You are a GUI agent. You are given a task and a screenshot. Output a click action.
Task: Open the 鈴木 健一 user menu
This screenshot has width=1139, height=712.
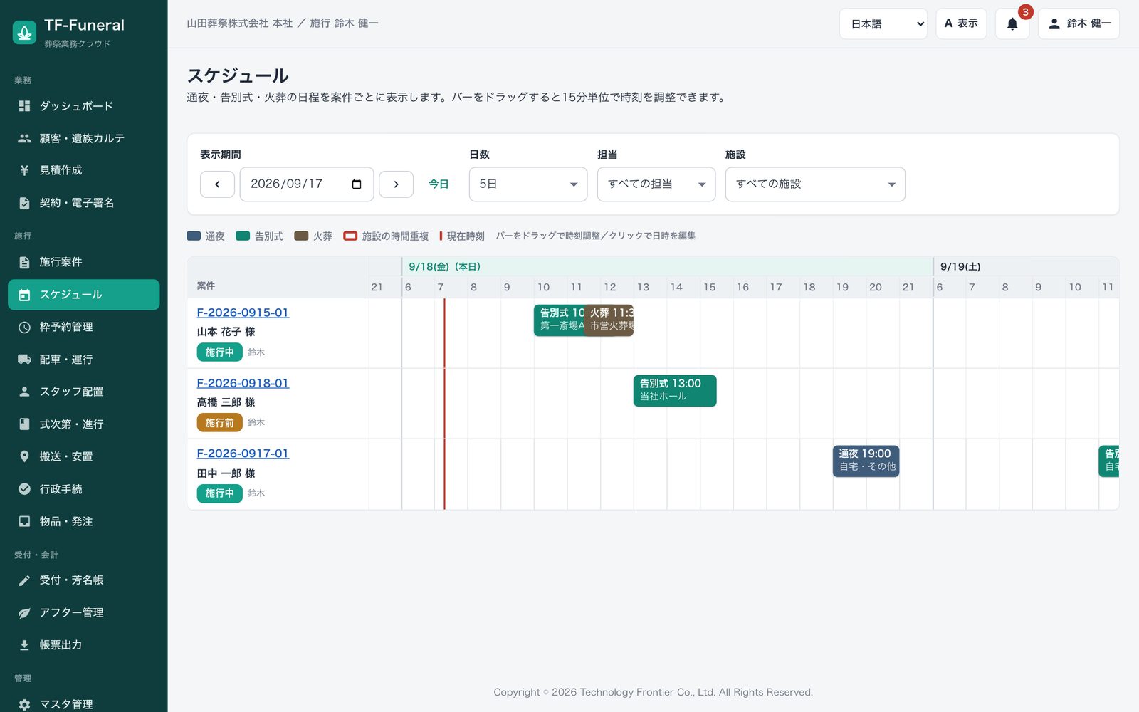1078,23
